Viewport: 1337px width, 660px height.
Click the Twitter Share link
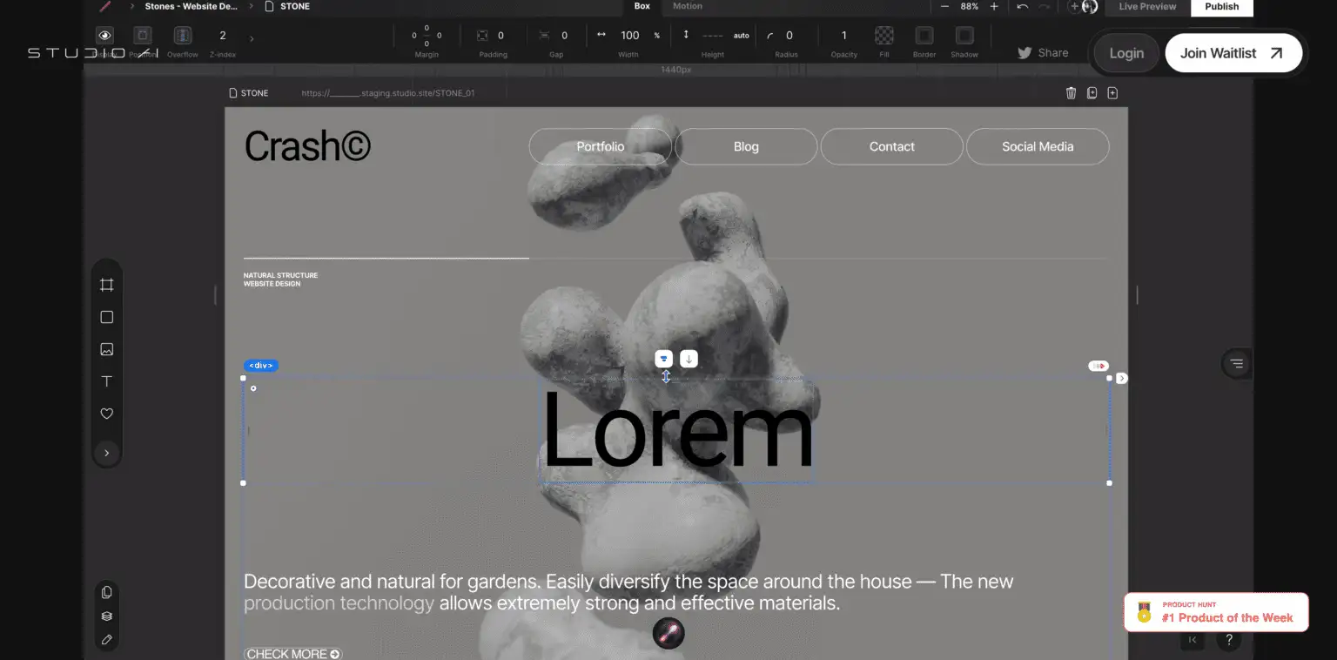pos(1043,53)
